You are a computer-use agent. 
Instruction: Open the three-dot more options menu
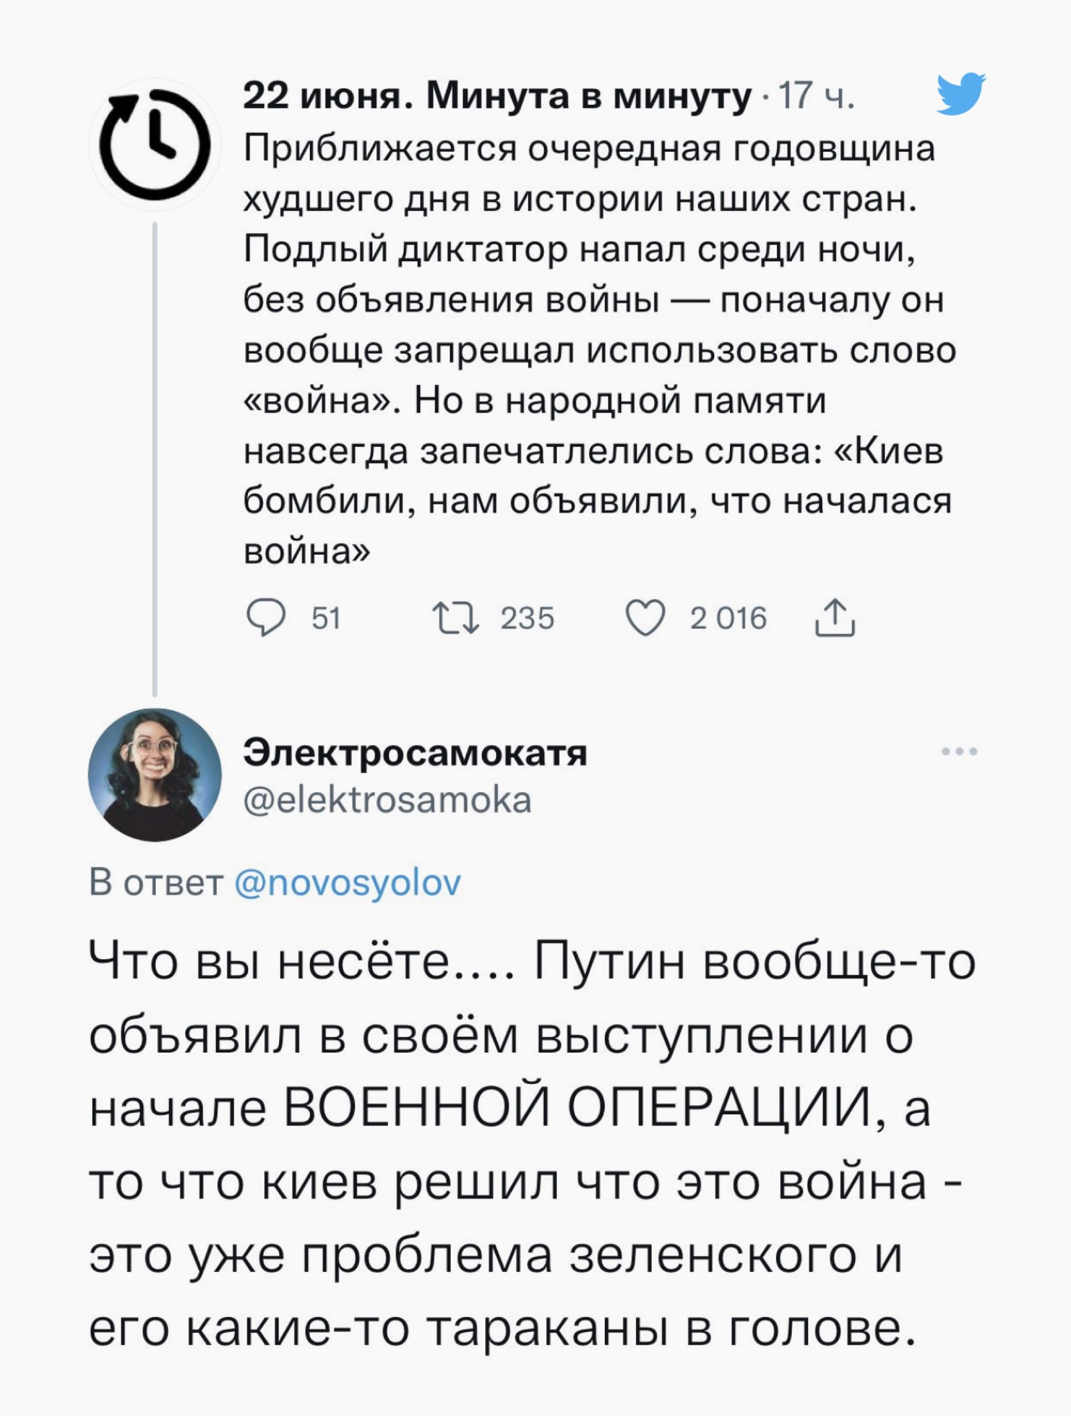pos(959,752)
